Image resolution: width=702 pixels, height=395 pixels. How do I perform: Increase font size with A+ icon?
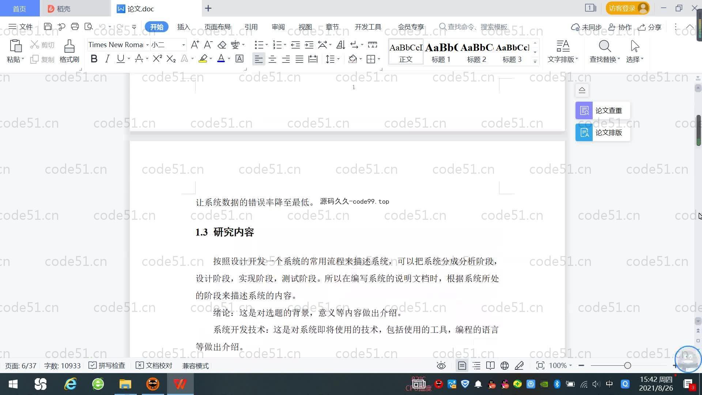pyautogui.click(x=195, y=45)
